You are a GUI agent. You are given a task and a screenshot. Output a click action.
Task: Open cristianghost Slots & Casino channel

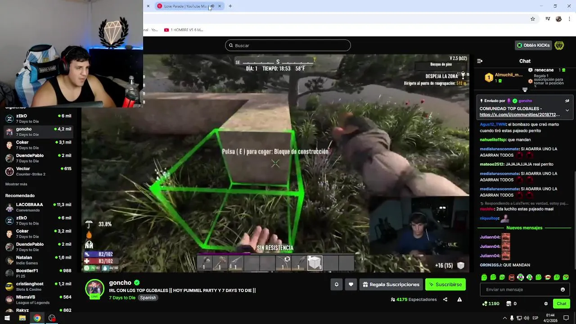(x=38, y=286)
